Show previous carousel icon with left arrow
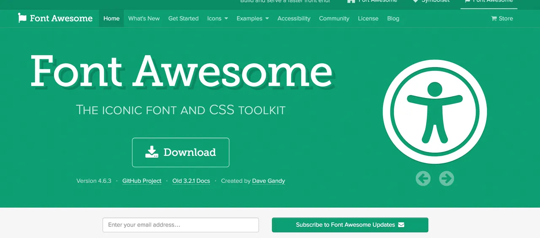This screenshot has width=540, height=238. (x=423, y=178)
